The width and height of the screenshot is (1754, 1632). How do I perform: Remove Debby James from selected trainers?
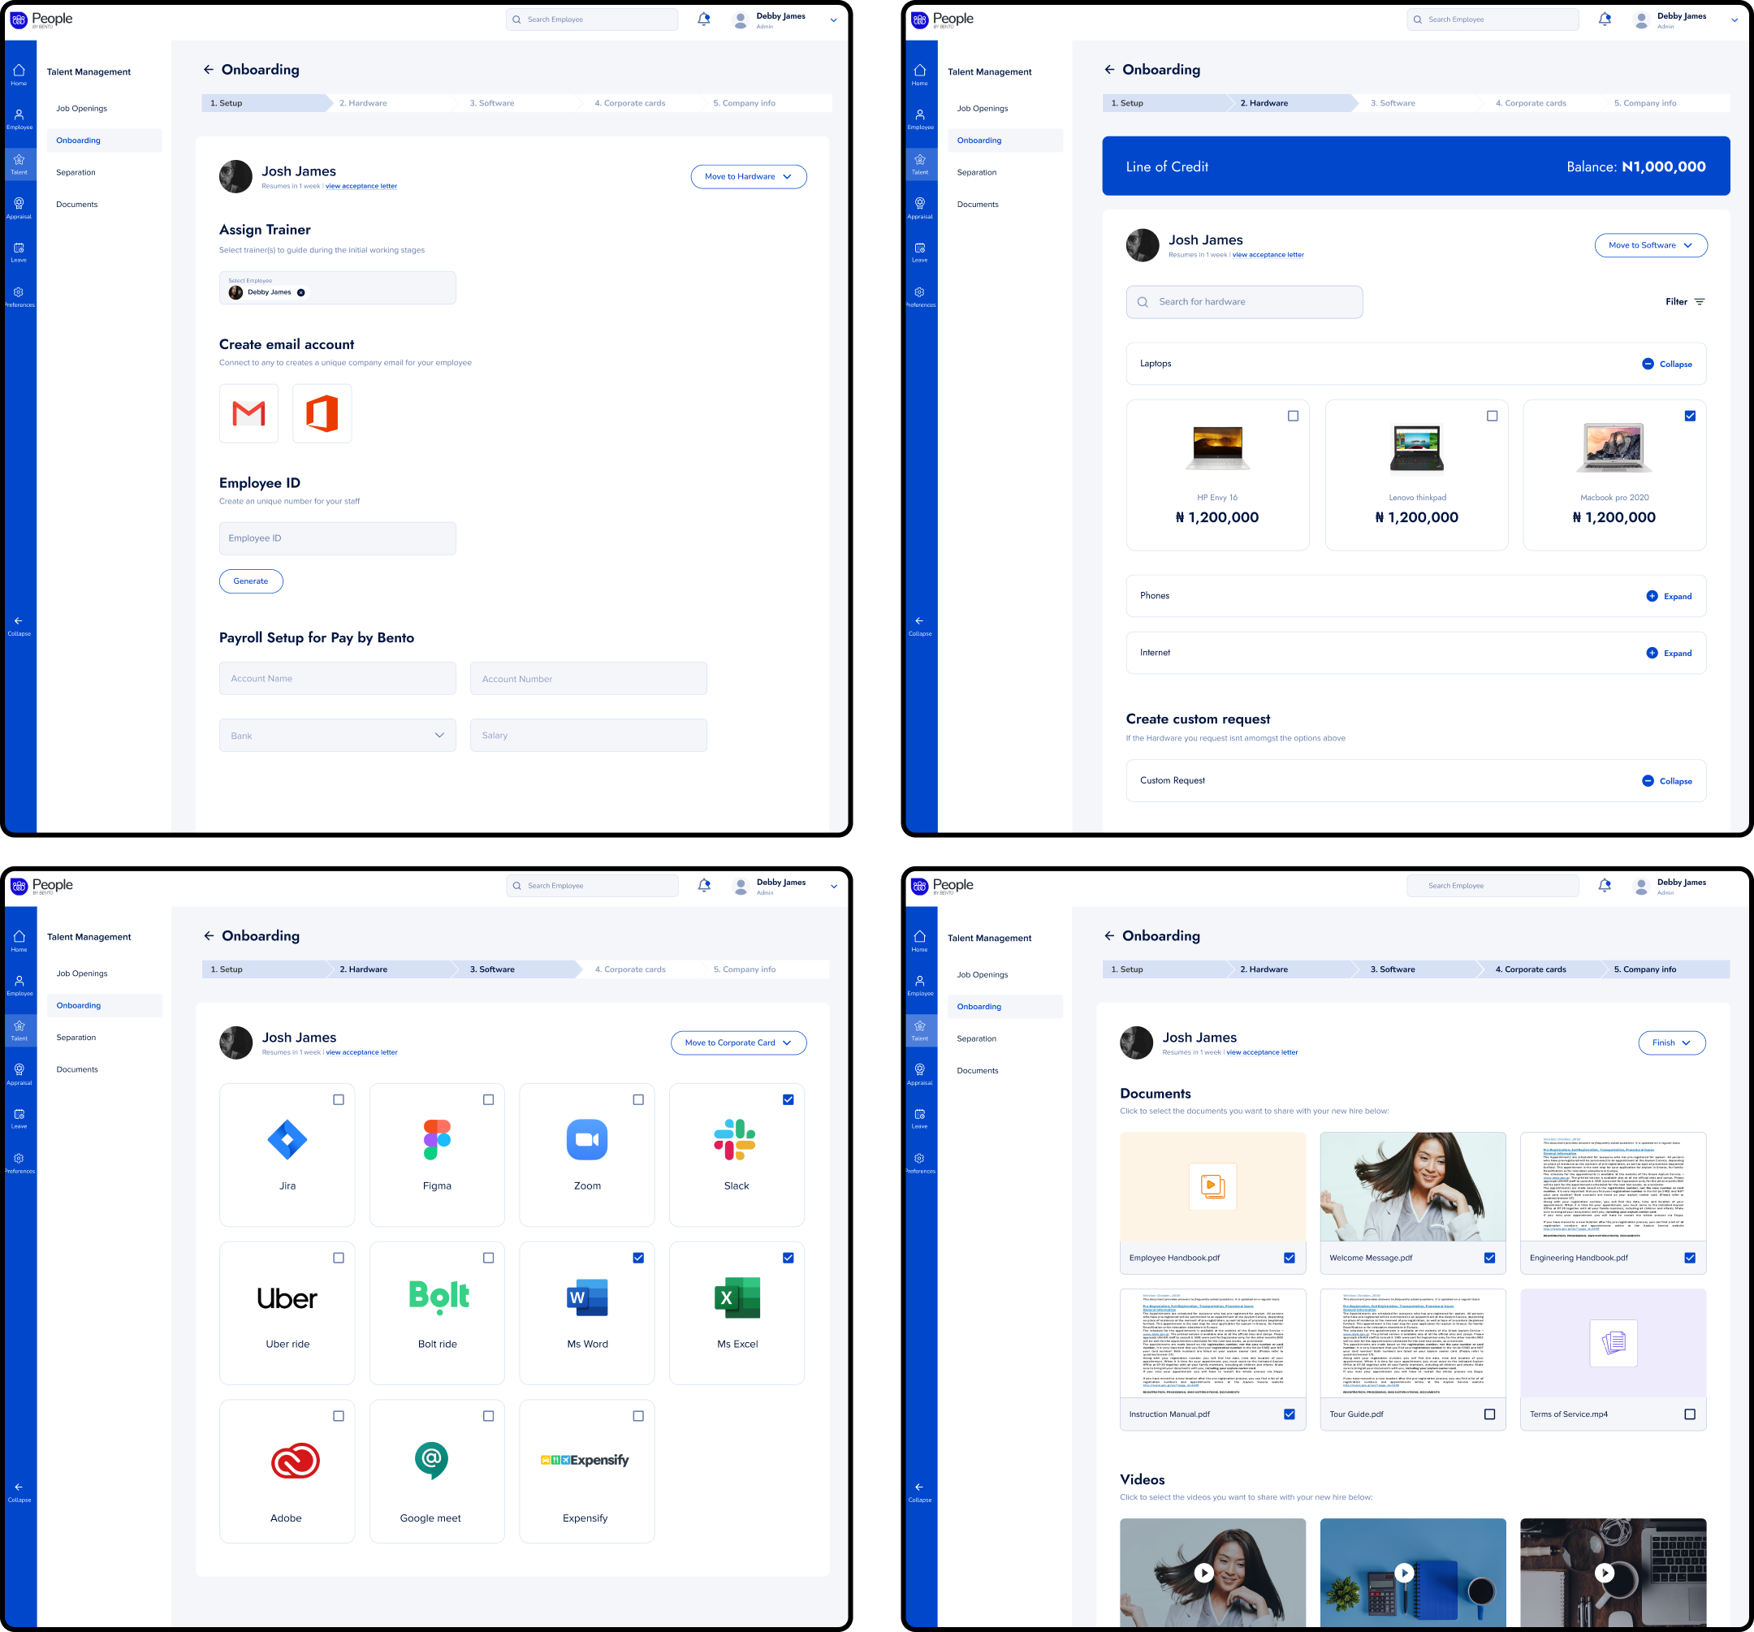click(x=301, y=293)
